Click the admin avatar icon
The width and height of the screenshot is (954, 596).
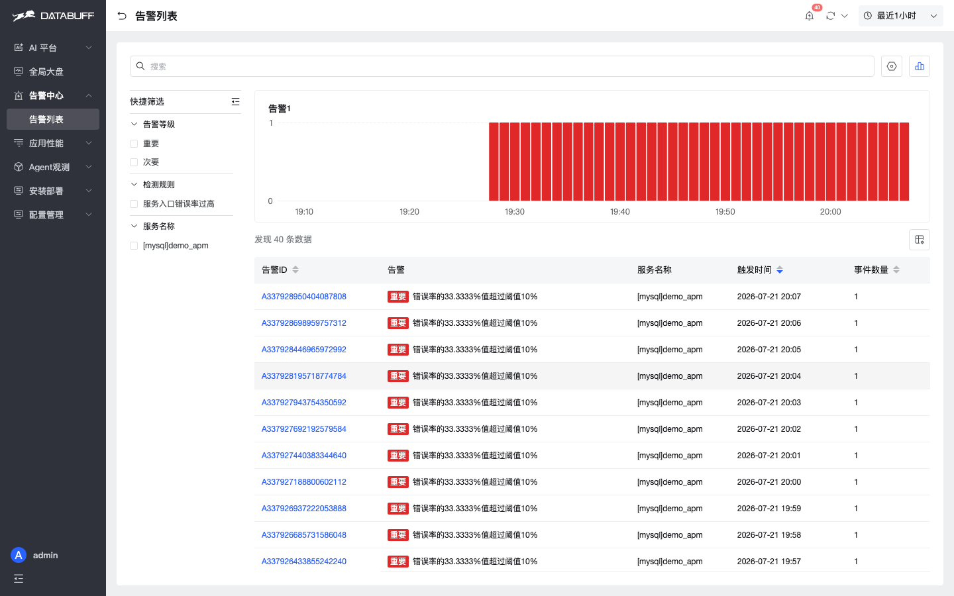pos(19,555)
